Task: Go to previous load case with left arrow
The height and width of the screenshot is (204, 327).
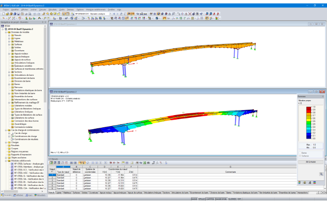Action: [114, 14]
